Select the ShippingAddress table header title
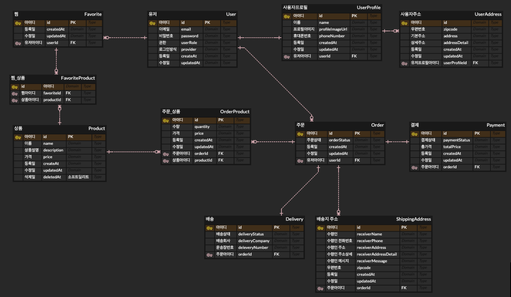 coord(414,219)
